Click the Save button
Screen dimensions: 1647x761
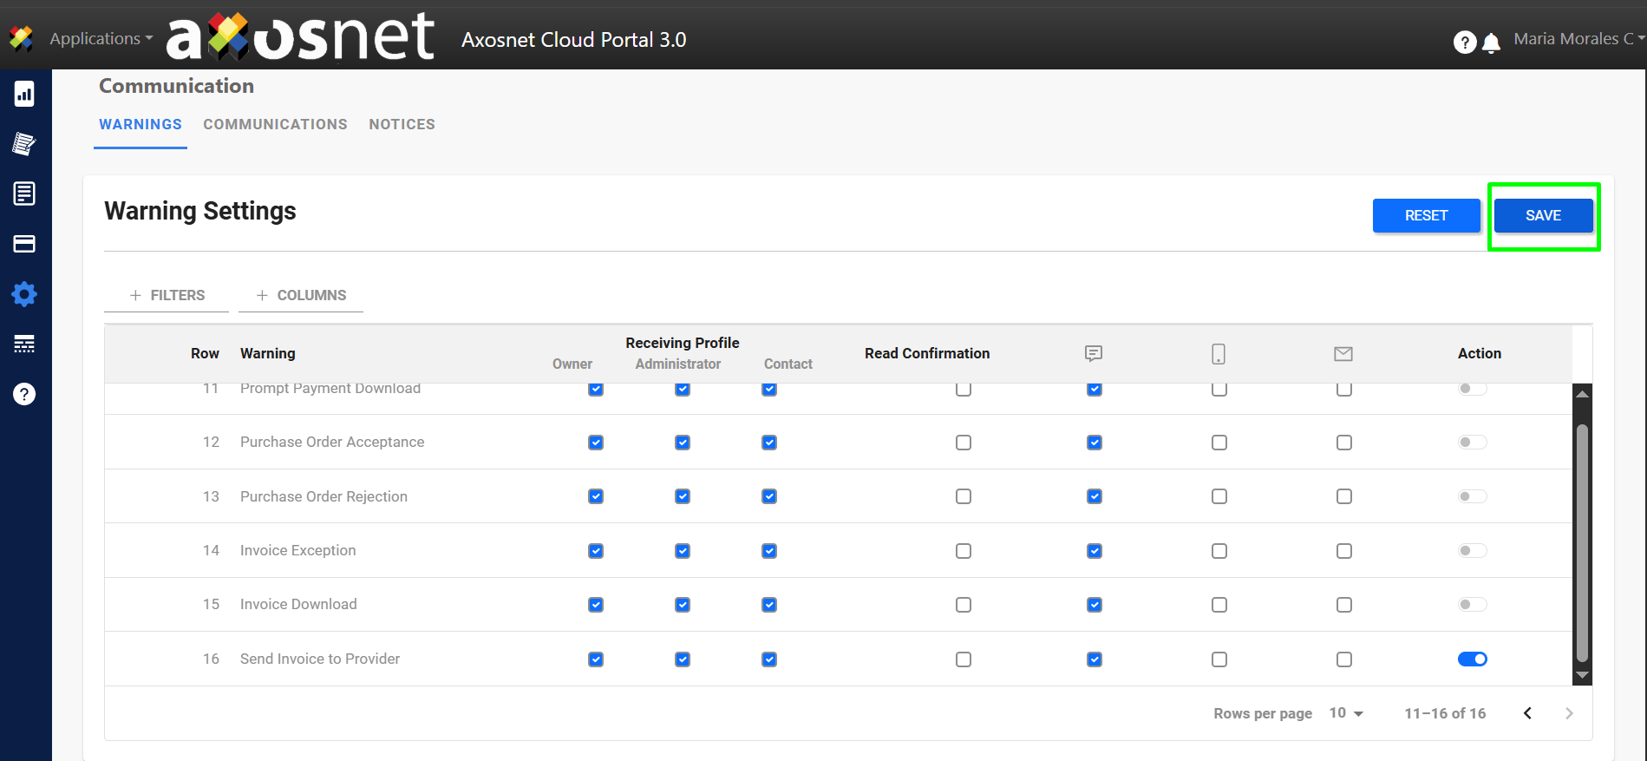coord(1543,215)
